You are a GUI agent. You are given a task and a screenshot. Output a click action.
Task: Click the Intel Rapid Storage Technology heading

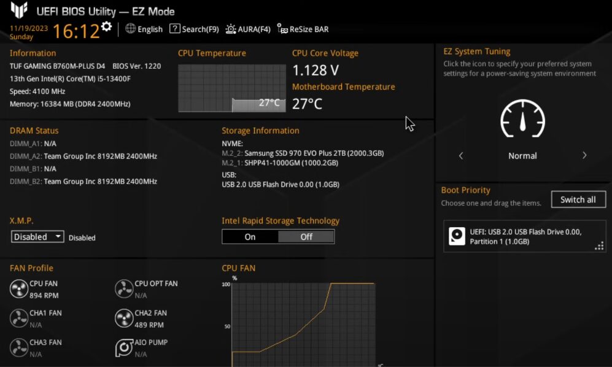pyautogui.click(x=281, y=220)
